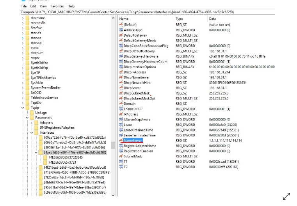Click the registry path address bar

coord(148,12)
